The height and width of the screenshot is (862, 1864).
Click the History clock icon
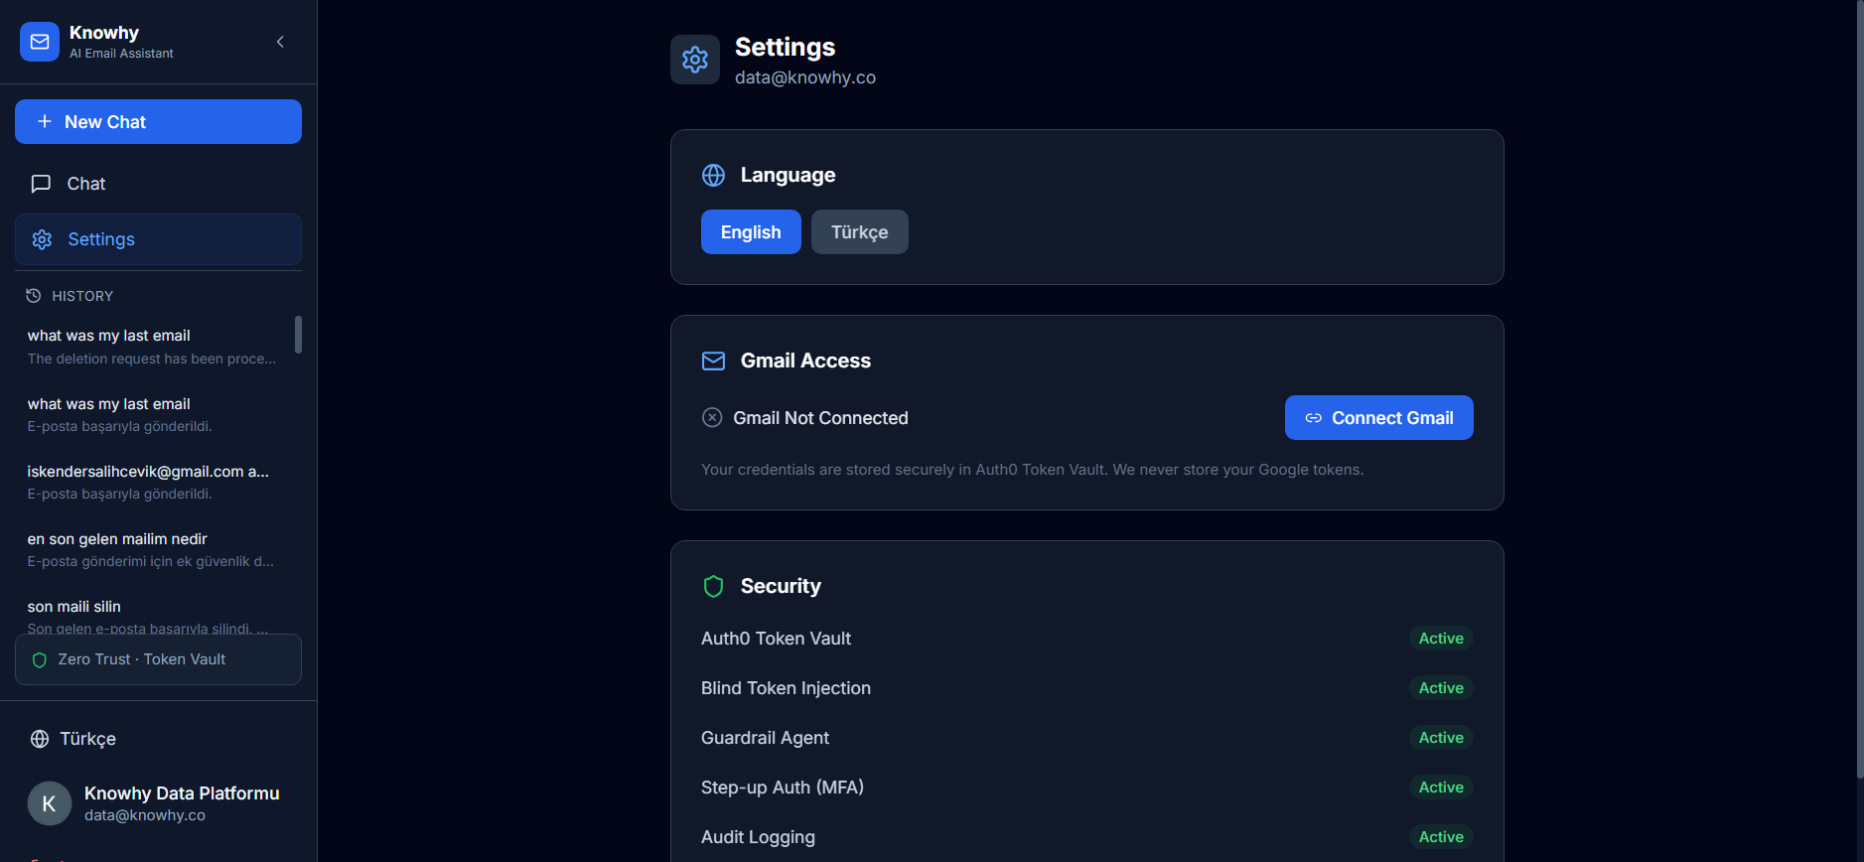34,296
